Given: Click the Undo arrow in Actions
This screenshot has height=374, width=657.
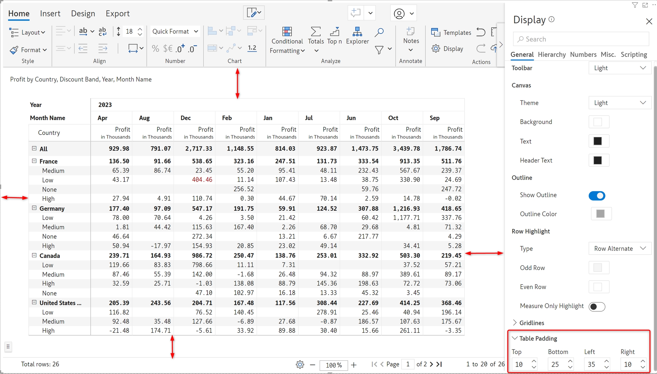Looking at the screenshot, I should click(x=481, y=32).
